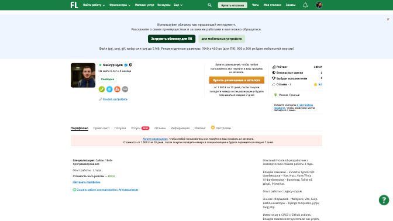Switch to the Покупки tab
Screen dimensions: 393x221
(120, 128)
